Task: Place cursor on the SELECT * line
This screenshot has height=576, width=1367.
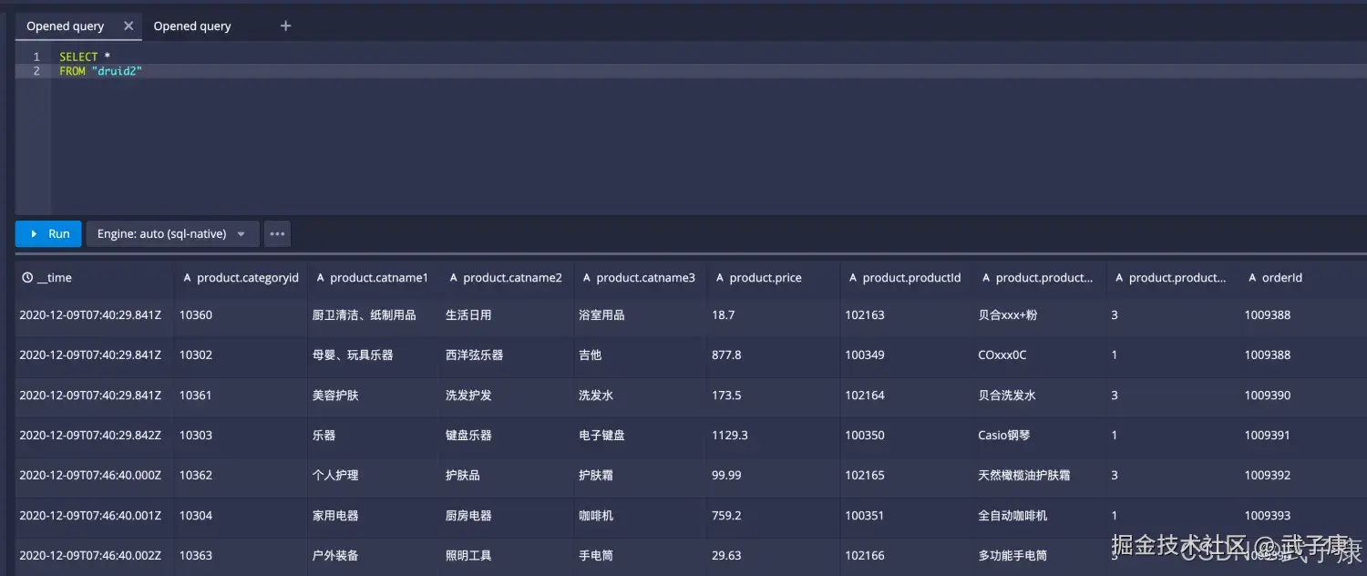Action: click(x=82, y=56)
